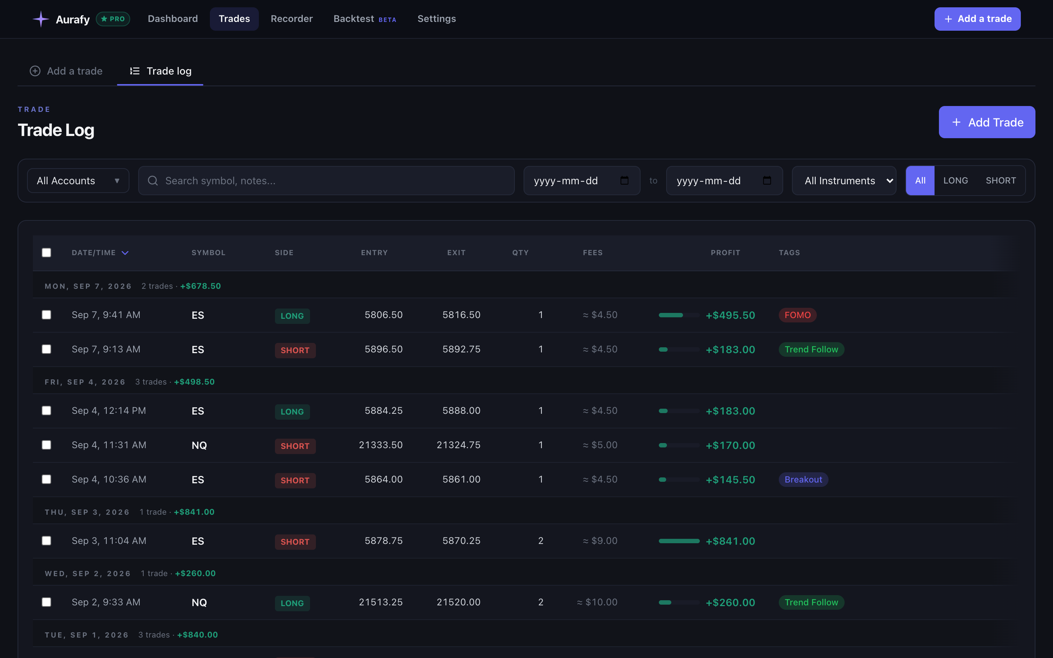Switch to the Add a trade tab
This screenshot has height=658, width=1053.
click(66, 71)
